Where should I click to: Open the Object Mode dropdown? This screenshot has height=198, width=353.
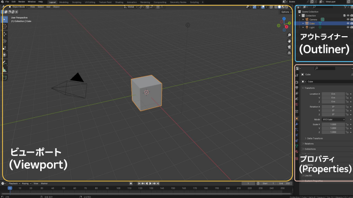18,7
